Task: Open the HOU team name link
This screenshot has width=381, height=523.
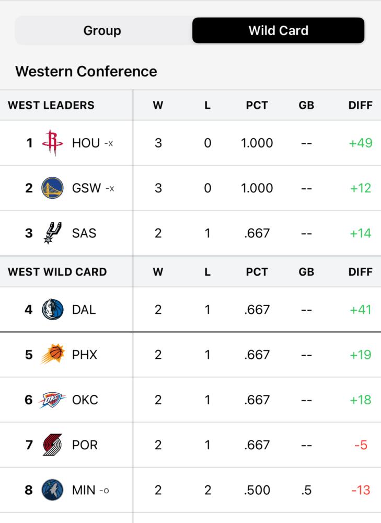Action: coord(86,143)
